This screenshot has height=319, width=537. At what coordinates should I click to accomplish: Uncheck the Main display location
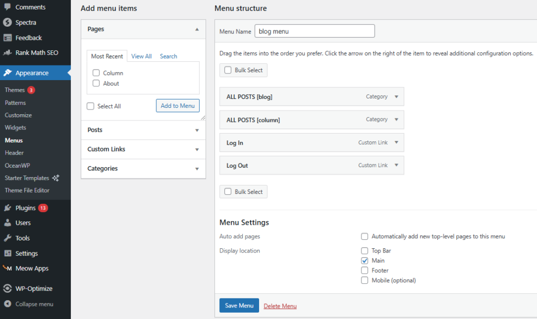(364, 261)
